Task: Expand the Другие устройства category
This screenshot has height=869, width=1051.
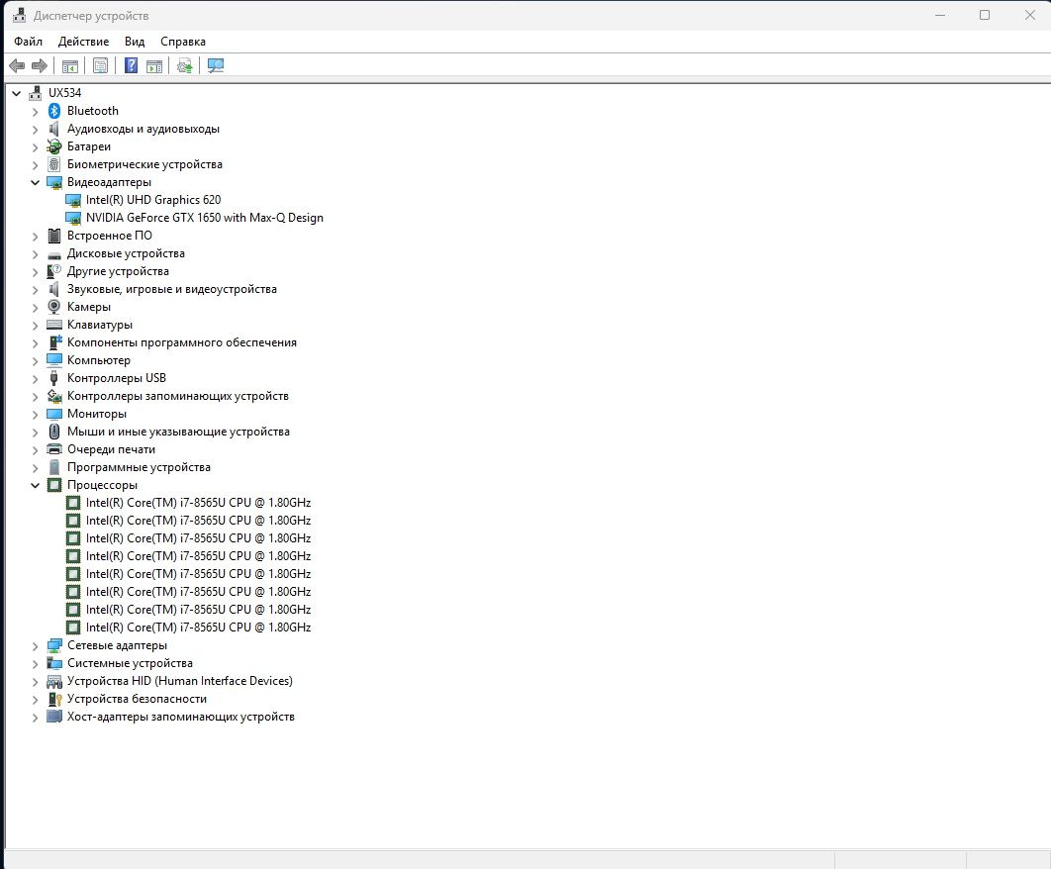Action: click(x=35, y=271)
